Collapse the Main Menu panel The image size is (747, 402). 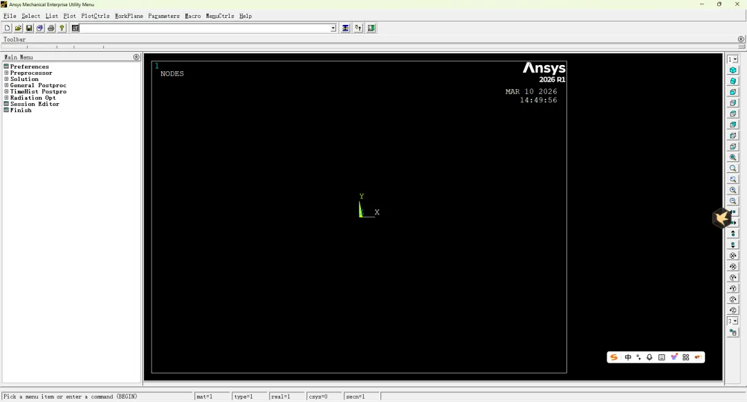point(136,57)
